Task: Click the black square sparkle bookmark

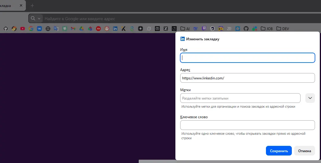Action: click(x=174, y=29)
